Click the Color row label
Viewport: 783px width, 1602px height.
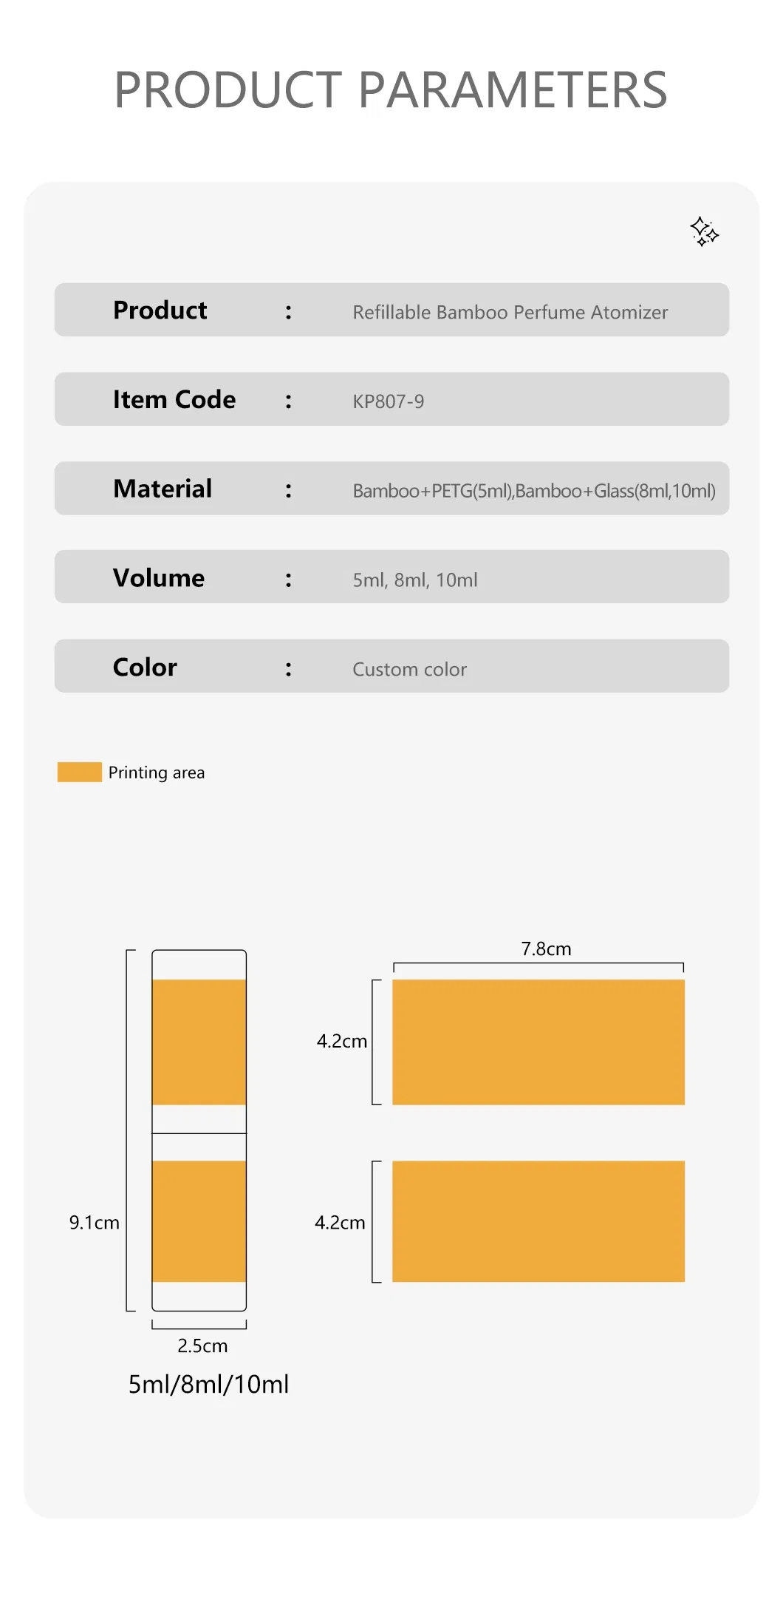coord(145,668)
